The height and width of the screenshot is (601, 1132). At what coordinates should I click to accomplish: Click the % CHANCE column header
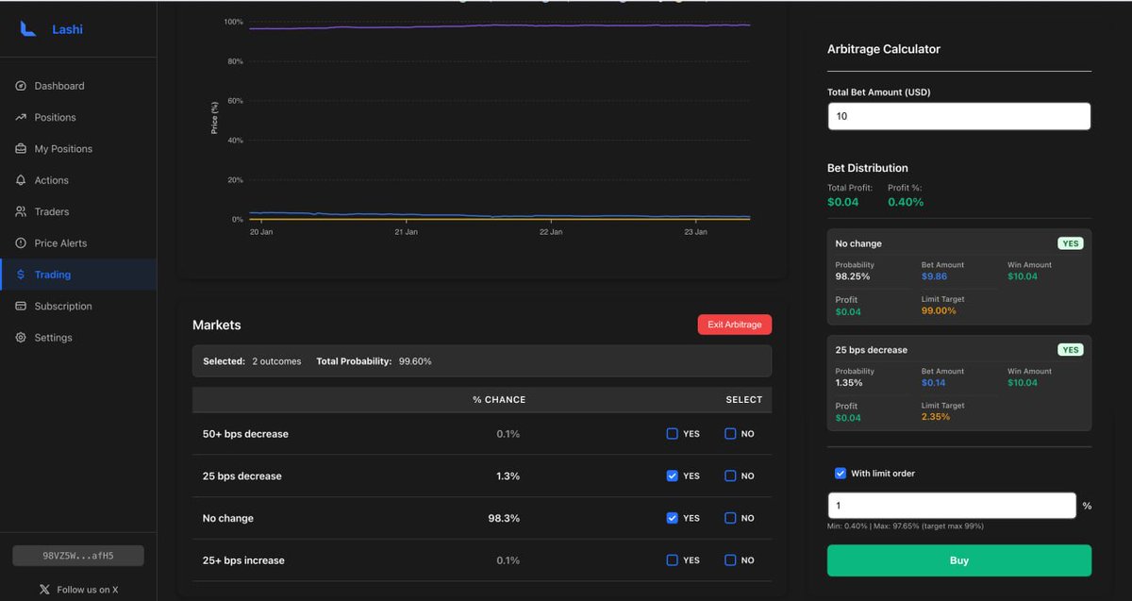(499, 400)
